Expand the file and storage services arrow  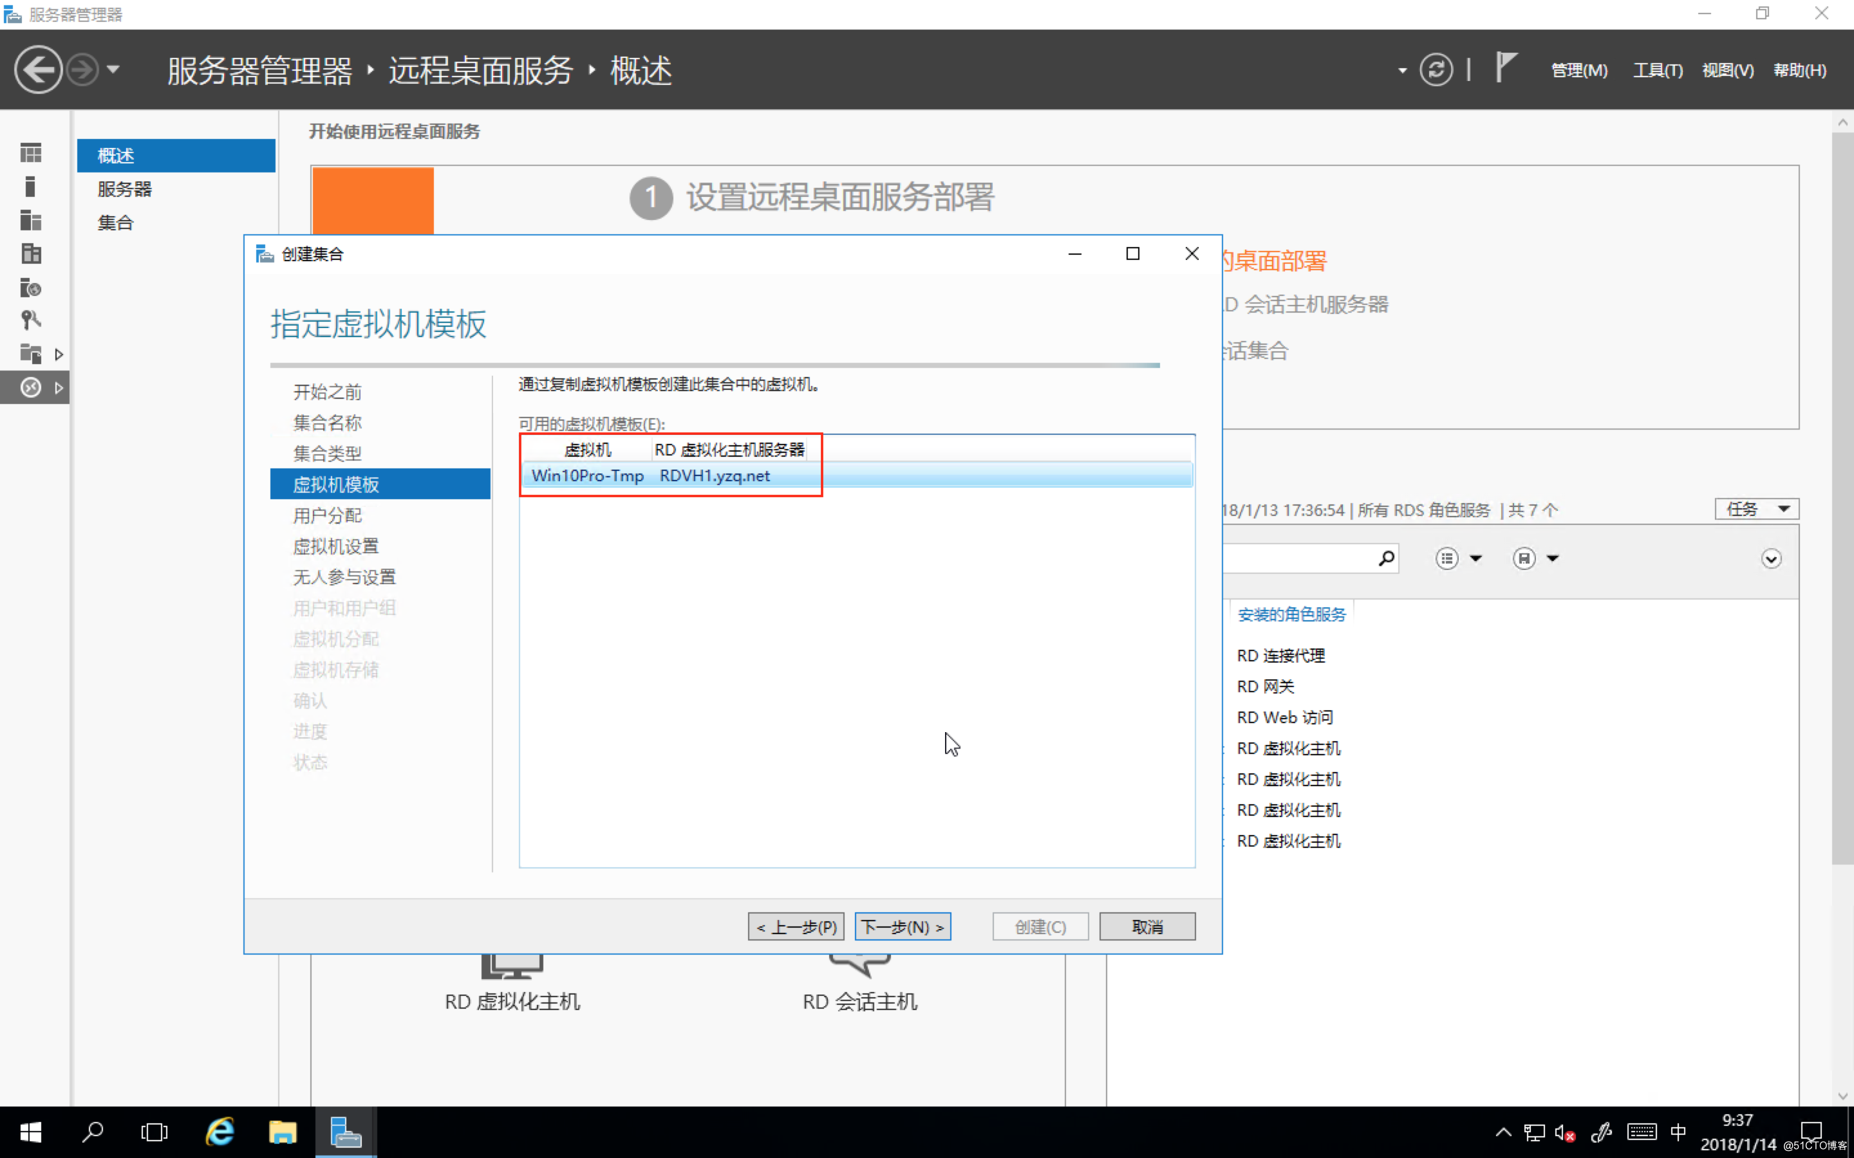(58, 354)
